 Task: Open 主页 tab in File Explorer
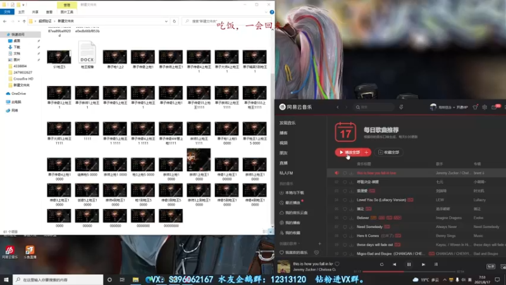pyautogui.click(x=22, y=12)
